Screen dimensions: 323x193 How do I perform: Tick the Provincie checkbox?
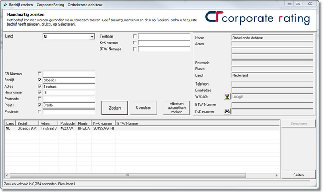39,112
